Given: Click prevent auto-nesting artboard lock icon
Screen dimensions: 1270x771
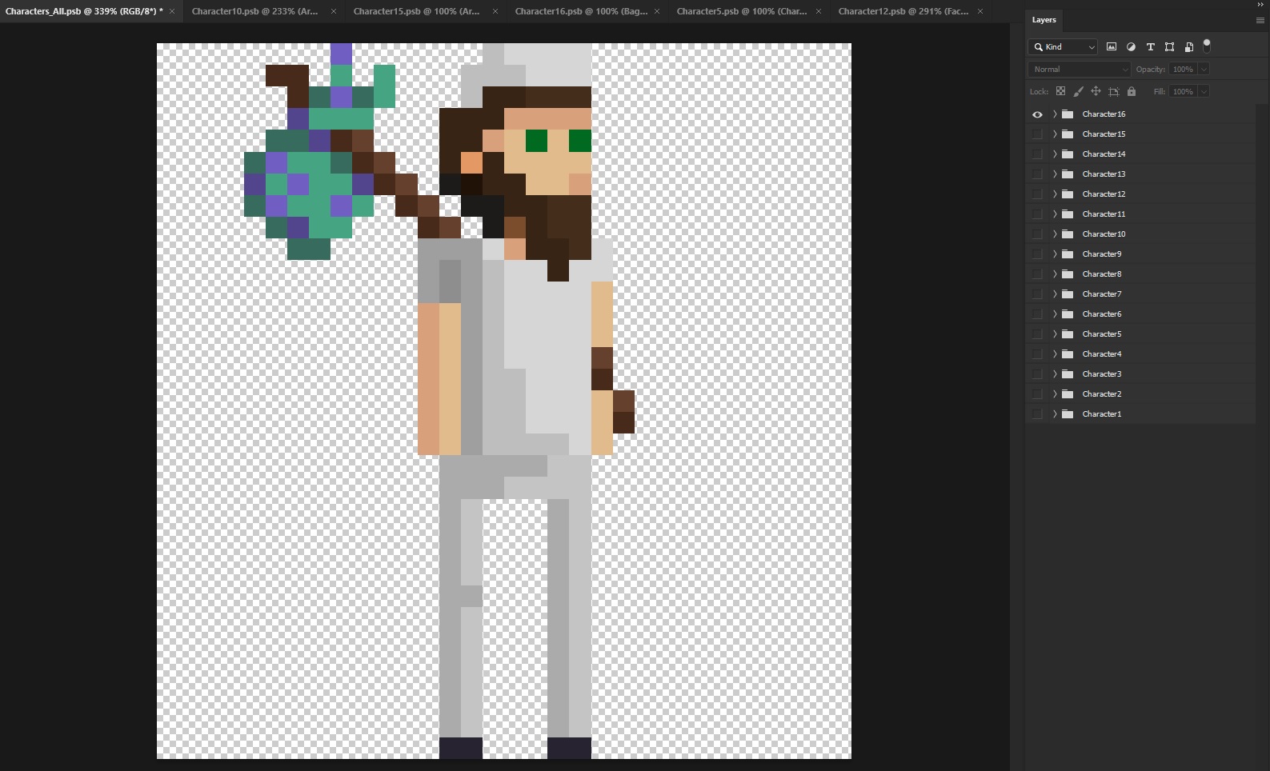Looking at the screenshot, I should tap(1113, 91).
